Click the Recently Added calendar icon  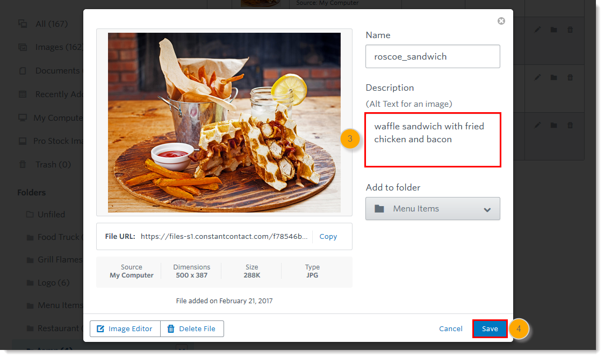click(x=23, y=94)
